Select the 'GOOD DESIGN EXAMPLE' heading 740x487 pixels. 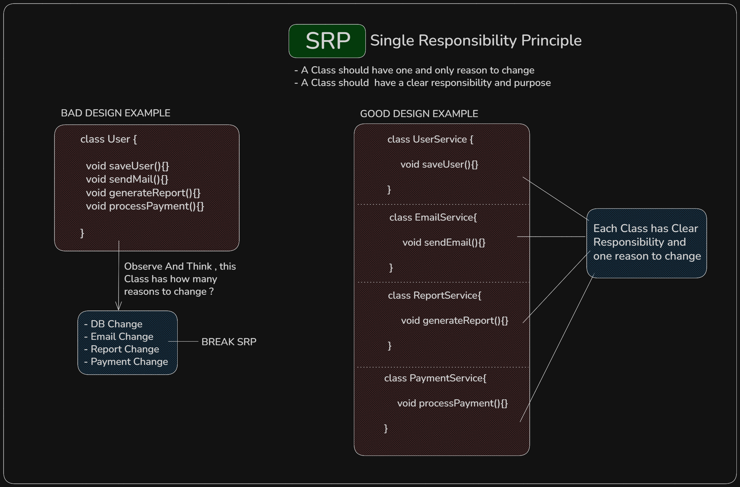(x=419, y=114)
